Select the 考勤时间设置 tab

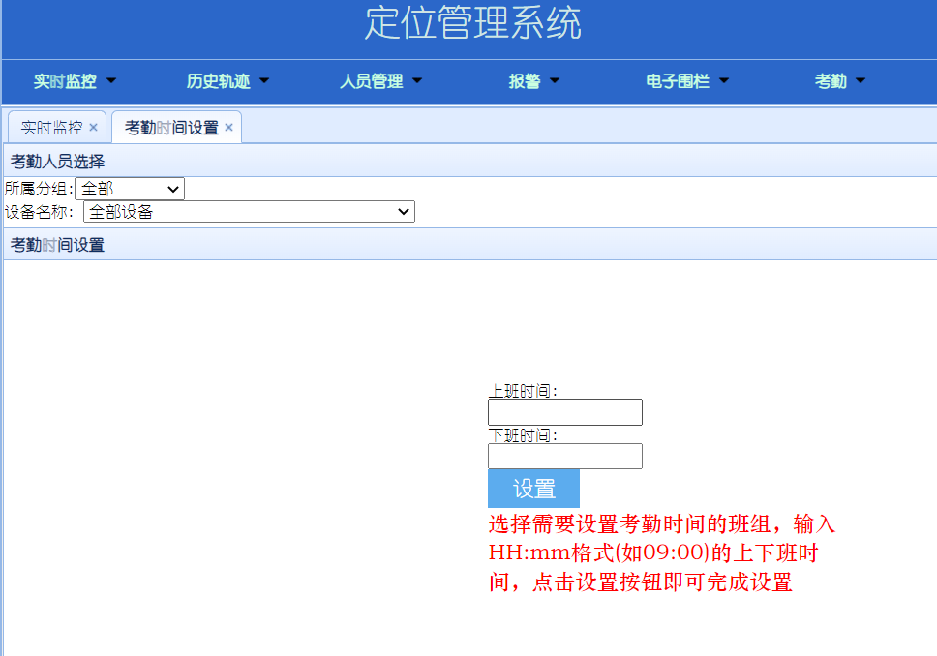[x=171, y=128]
